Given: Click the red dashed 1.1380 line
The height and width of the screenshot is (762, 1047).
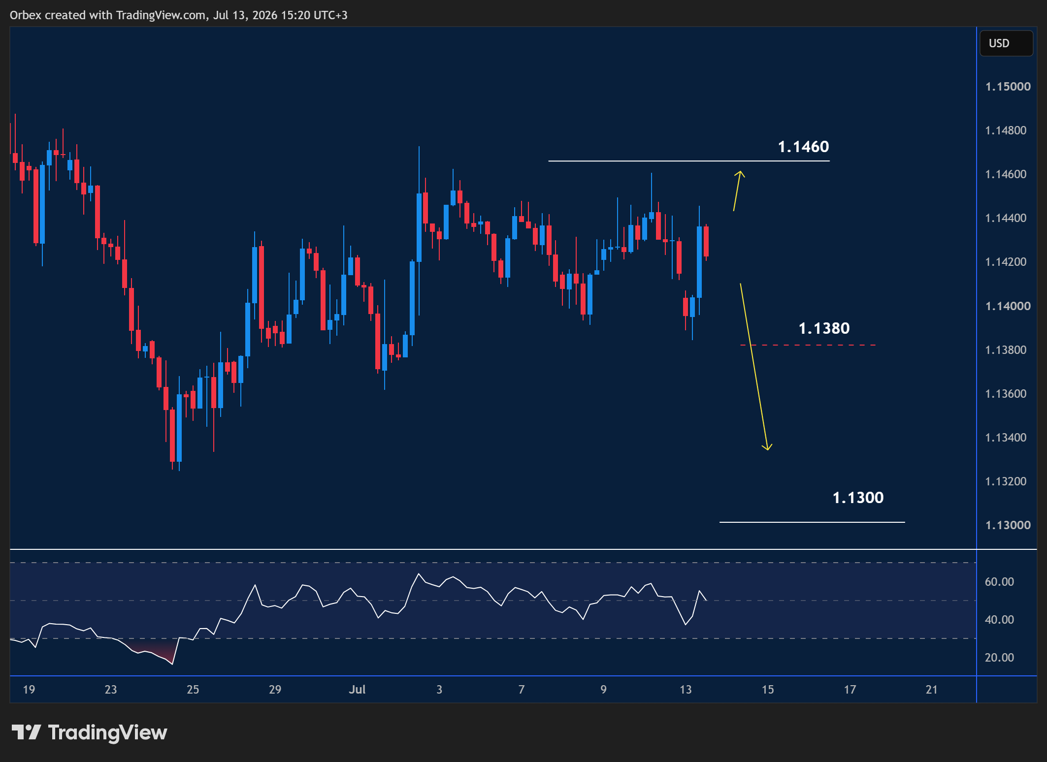Looking at the screenshot, I should pyautogui.click(x=808, y=345).
